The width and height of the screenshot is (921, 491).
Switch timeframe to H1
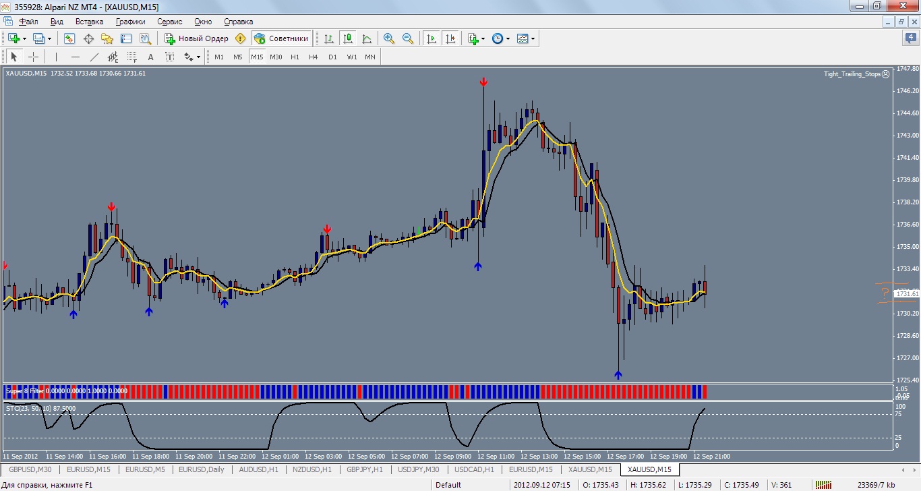click(295, 57)
